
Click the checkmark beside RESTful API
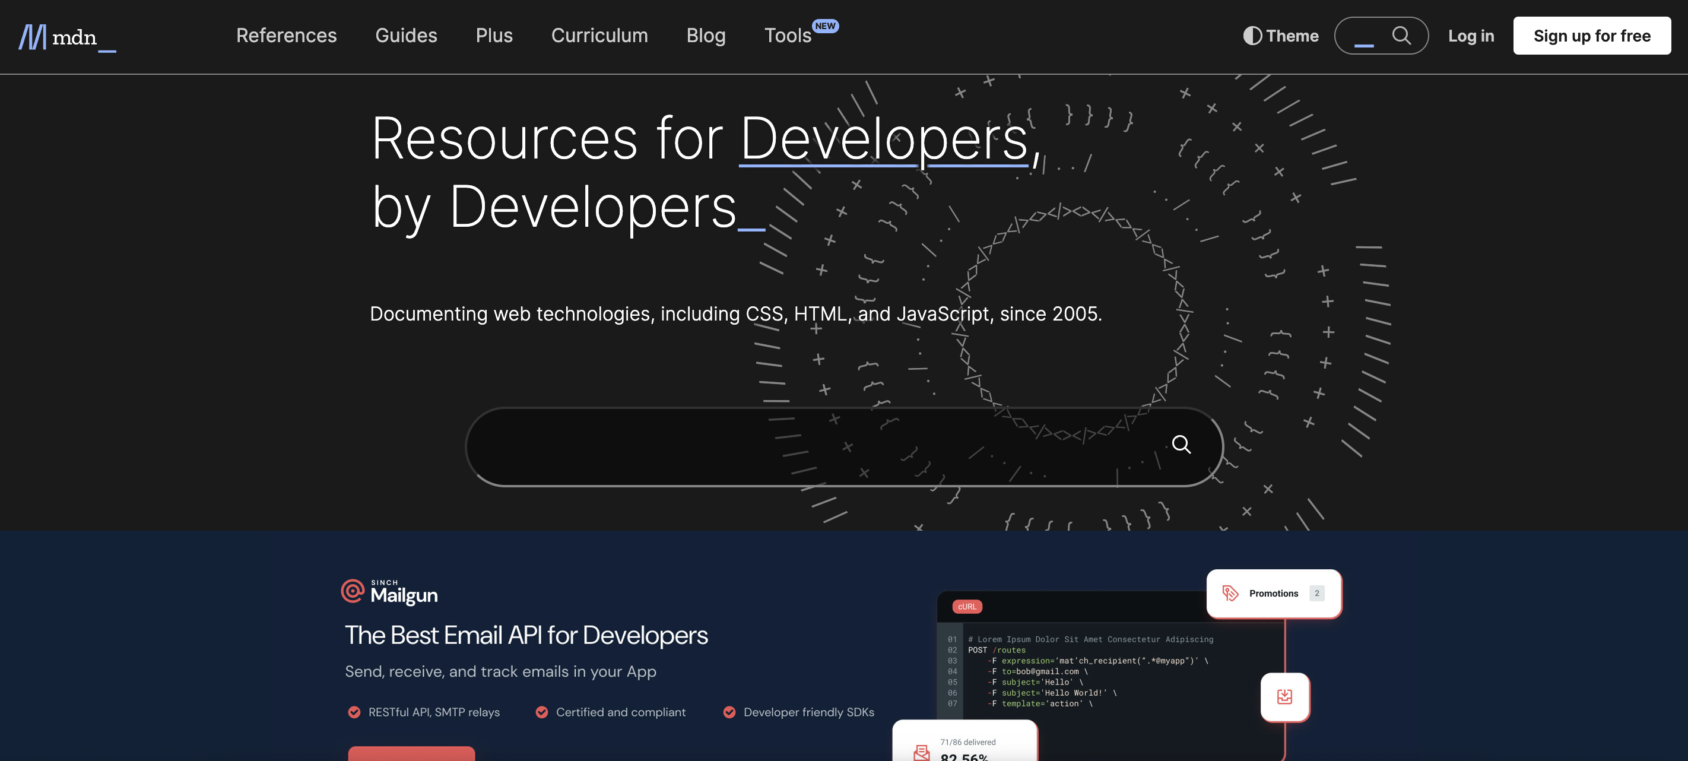pyautogui.click(x=354, y=712)
